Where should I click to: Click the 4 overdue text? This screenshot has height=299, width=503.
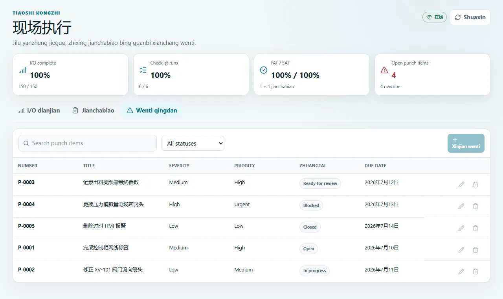pyautogui.click(x=390, y=87)
